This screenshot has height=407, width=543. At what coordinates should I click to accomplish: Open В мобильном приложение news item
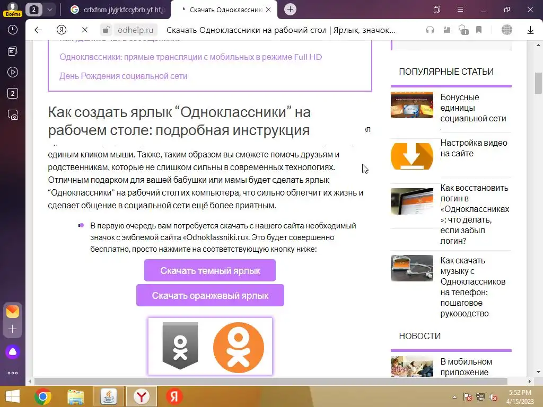[466, 367]
